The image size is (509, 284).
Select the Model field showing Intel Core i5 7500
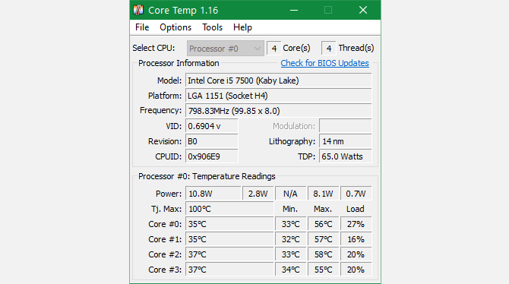[279, 80]
